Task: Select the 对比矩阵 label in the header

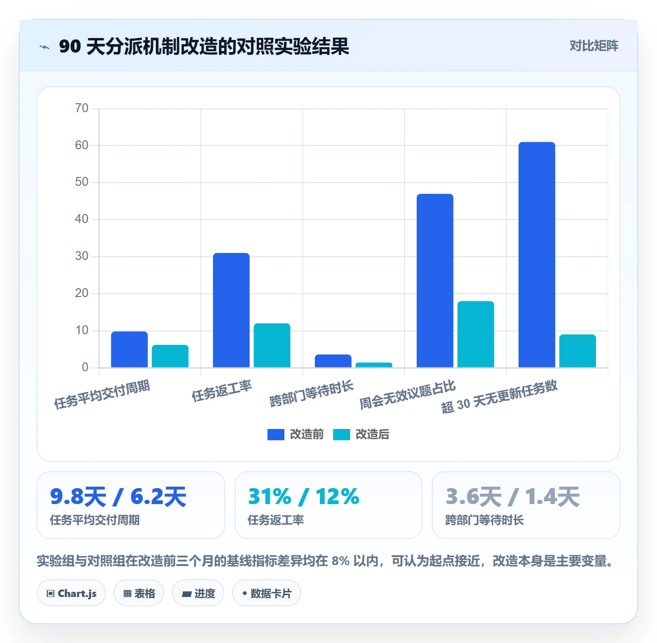Action: [x=594, y=46]
